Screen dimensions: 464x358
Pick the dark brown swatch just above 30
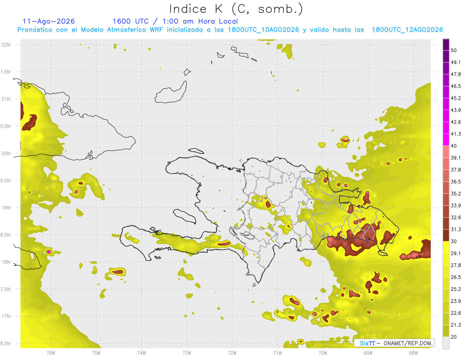[x=446, y=235]
